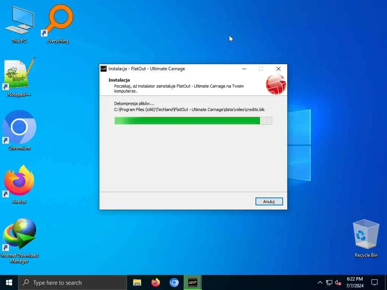Click the taskbar search box

pyautogui.click(x=73, y=282)
